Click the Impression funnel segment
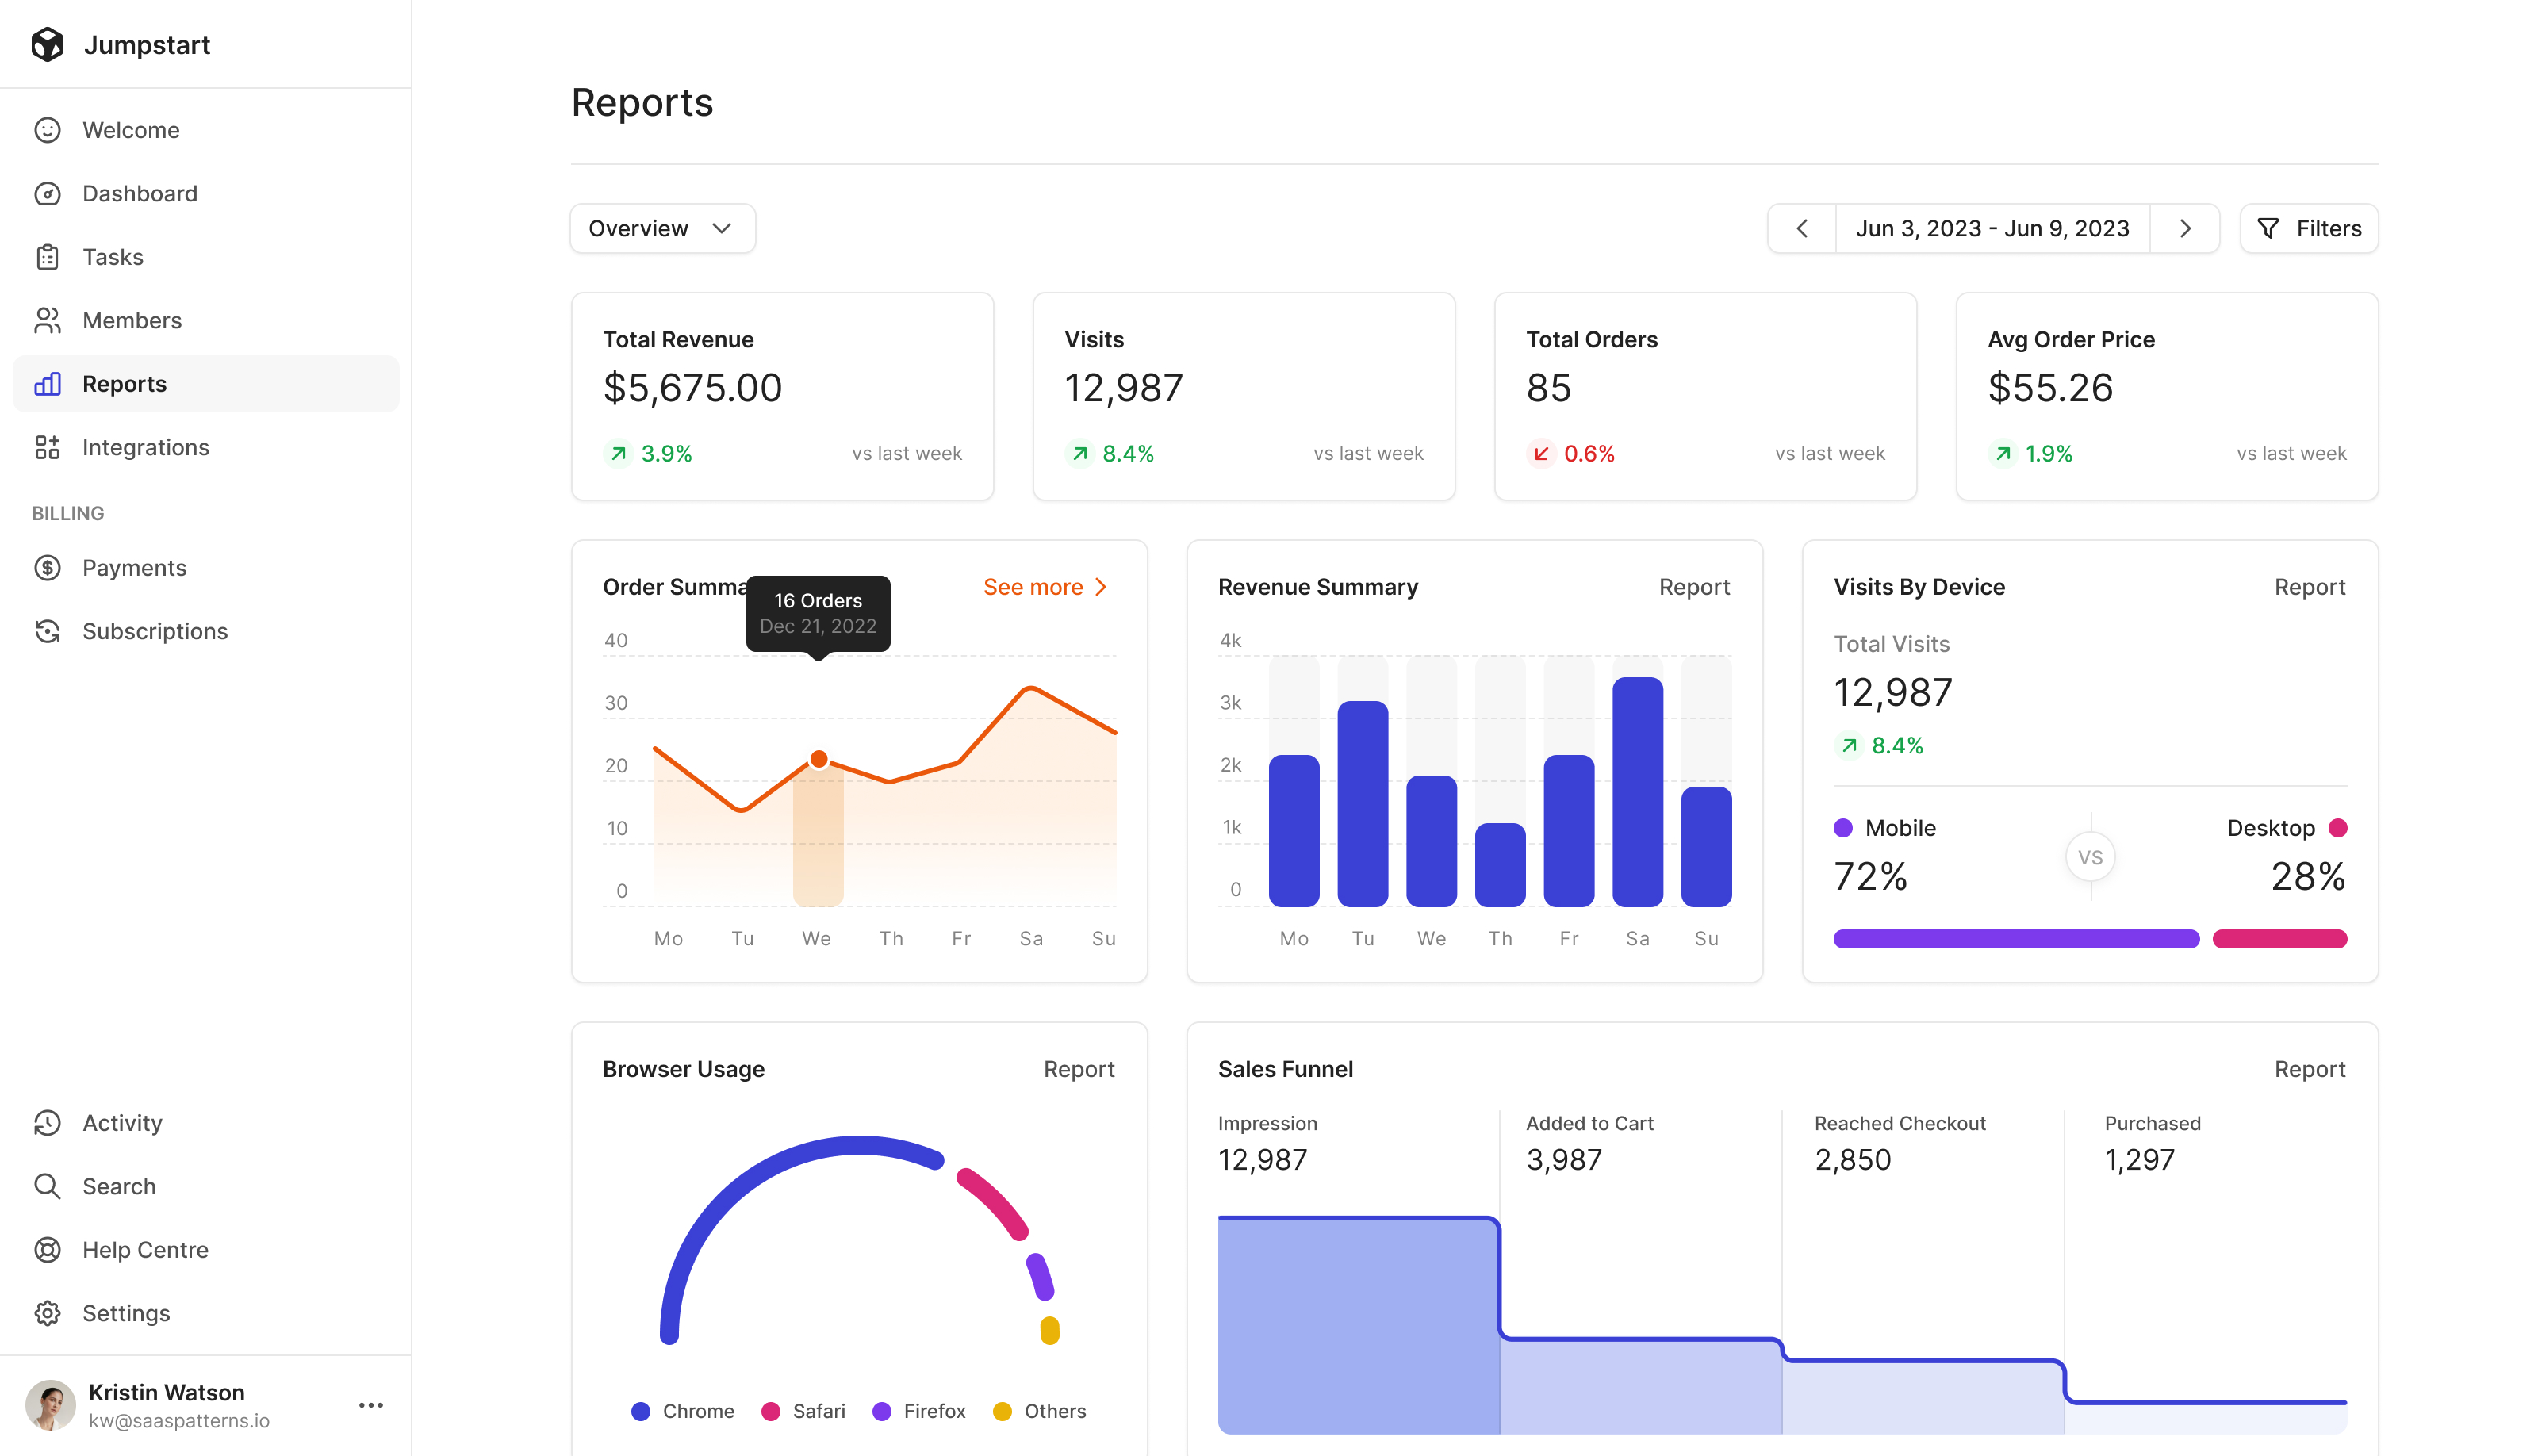The image size is (2538, 1456). click(x=1358, y=1325)
